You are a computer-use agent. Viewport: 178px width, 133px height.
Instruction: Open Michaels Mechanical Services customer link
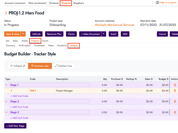114,25
